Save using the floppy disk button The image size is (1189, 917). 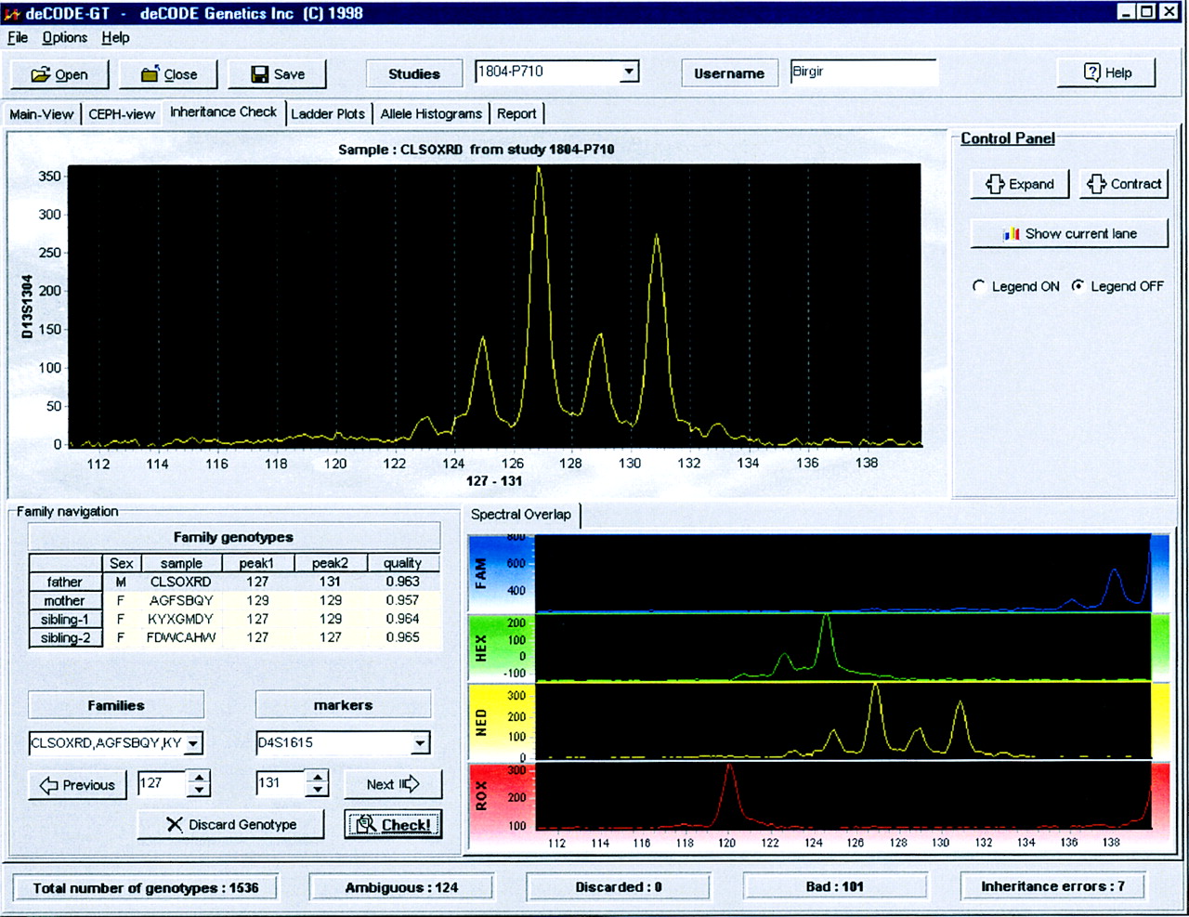pos(278,74)
